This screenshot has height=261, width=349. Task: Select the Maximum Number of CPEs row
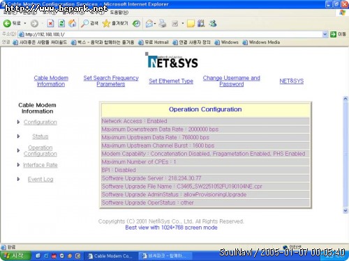click(205, 161)
